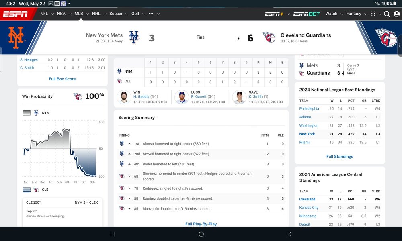The width and height of the screenshot is (402, 241).
Task: Expand the NHL dropdown chevron
Action: 105,14
